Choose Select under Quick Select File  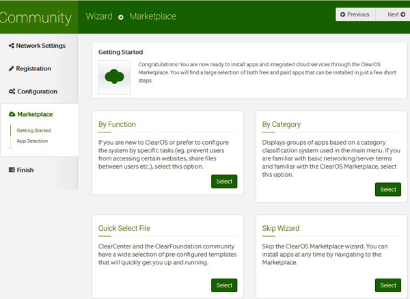point(224,285)
